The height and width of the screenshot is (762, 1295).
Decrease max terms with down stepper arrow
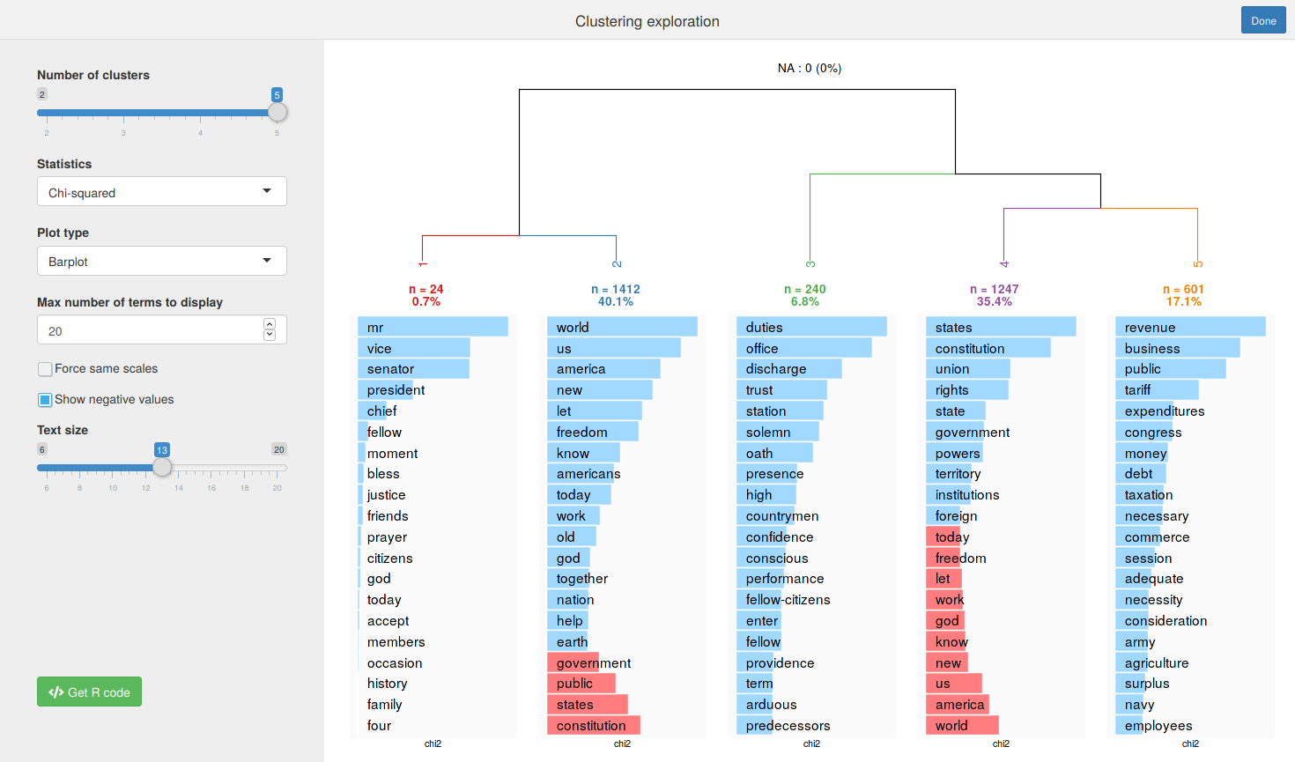click(x=270, y=336)
